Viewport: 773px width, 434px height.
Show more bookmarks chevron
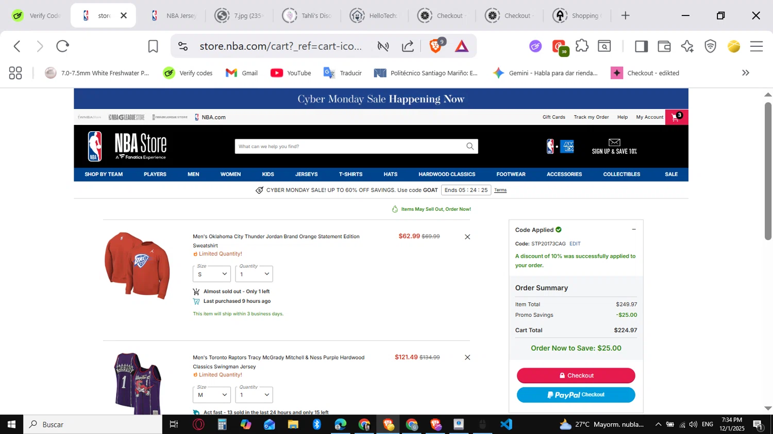(x=745, y=73)
